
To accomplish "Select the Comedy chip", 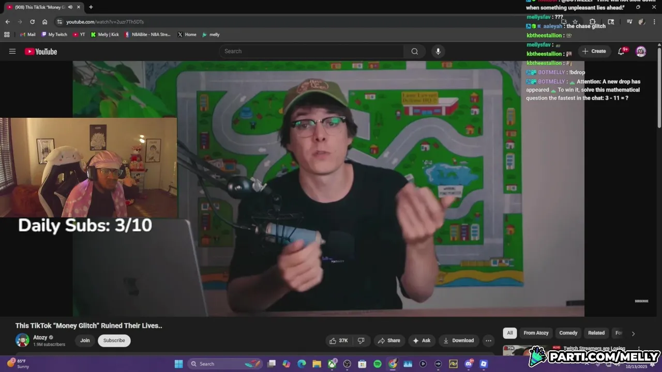I will point(568,333).
